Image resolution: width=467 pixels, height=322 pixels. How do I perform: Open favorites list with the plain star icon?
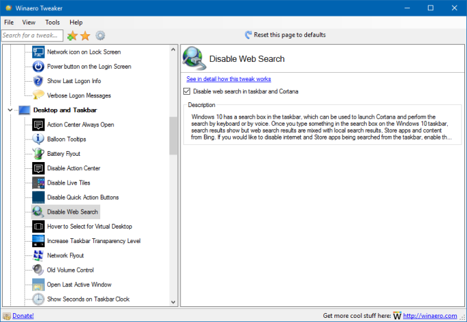(85, 36)
